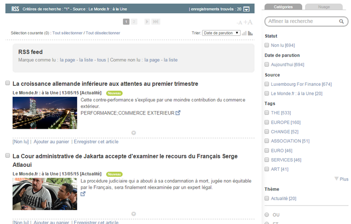
Task: Increase font size with +A
Action: pos(248,22)
